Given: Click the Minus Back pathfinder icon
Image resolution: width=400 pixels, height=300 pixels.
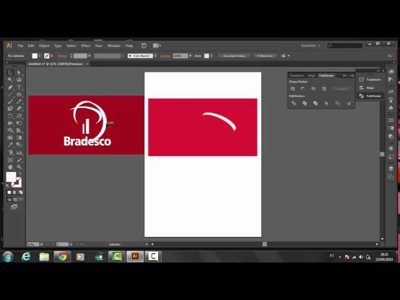Looking at the screenshot, I should tap(349, 103).
